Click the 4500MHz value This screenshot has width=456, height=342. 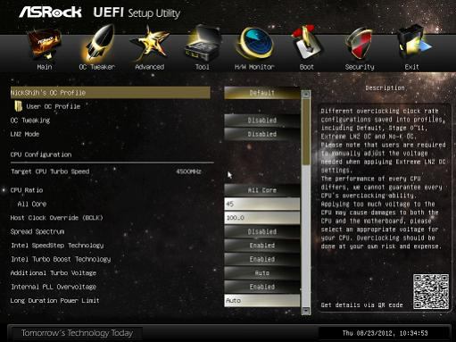tap(188, 171)
